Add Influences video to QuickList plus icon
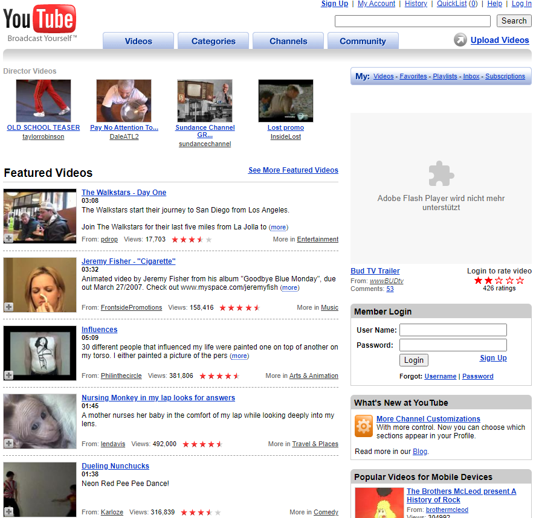 click(x=8, y=375)
